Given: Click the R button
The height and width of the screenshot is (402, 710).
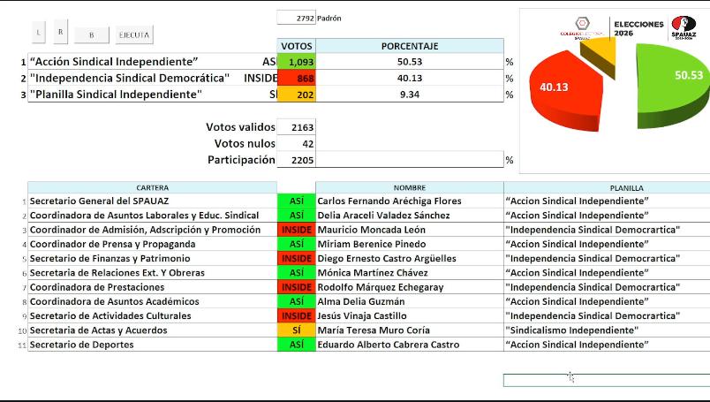Looking at the screenshot, I should 61,32.
